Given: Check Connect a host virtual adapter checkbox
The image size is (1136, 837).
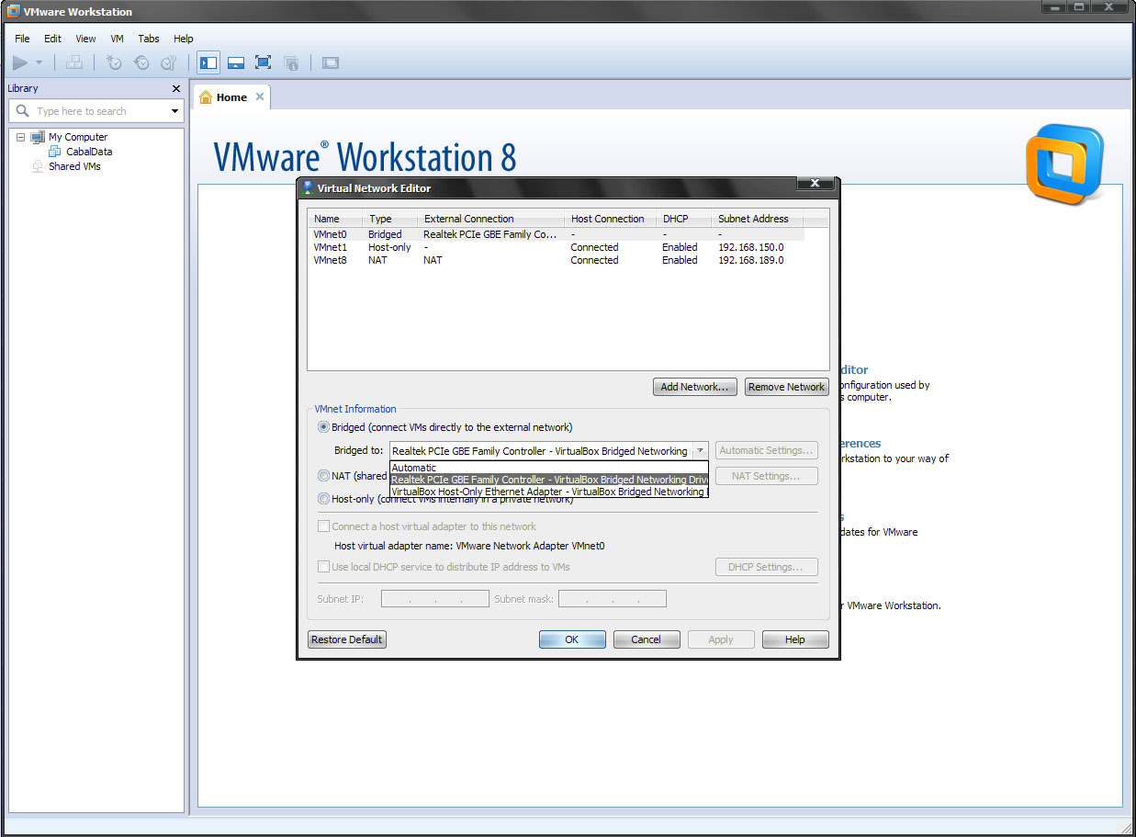Looking at the screenshot, I should tap(323, 526).
